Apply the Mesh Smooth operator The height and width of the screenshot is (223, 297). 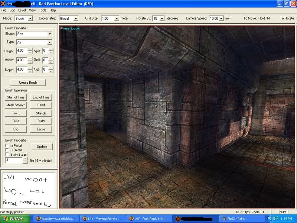click(16, 105)
